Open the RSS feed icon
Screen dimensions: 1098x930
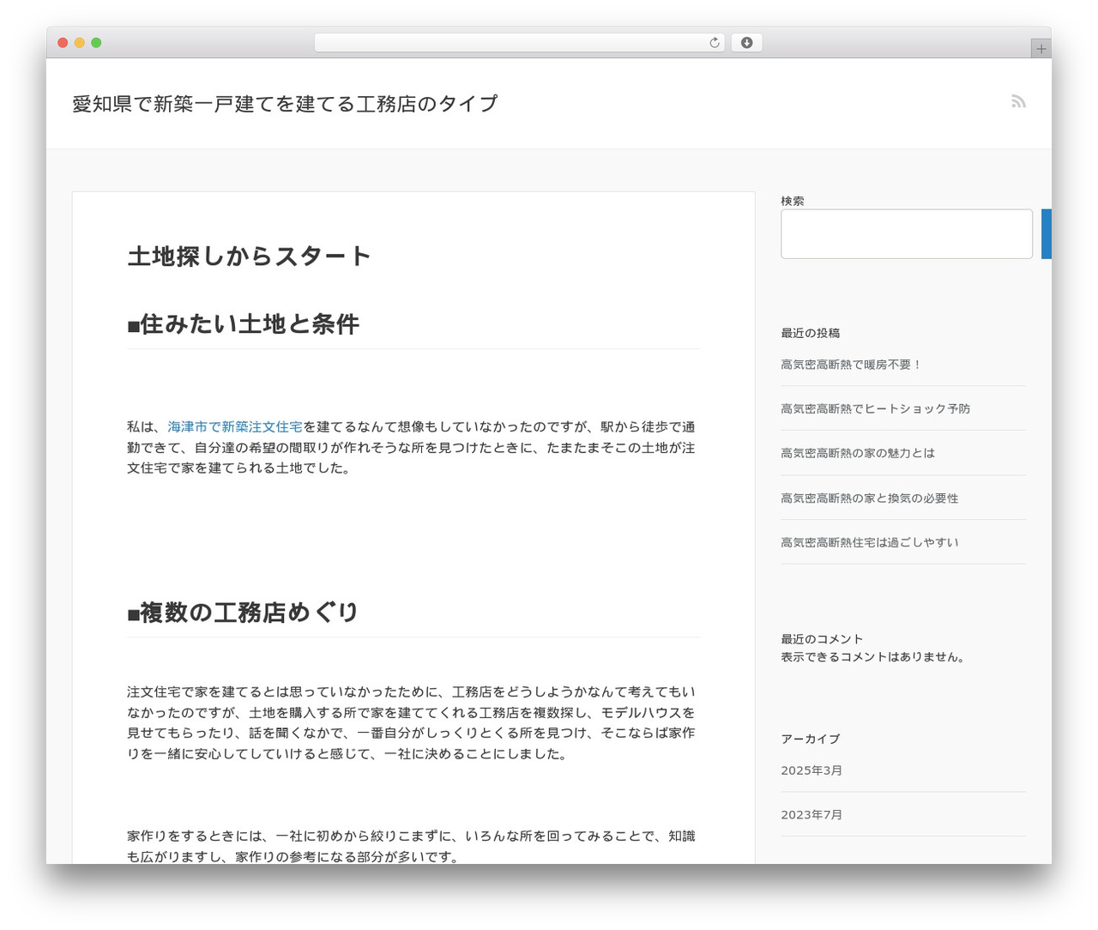[1018, 101]
